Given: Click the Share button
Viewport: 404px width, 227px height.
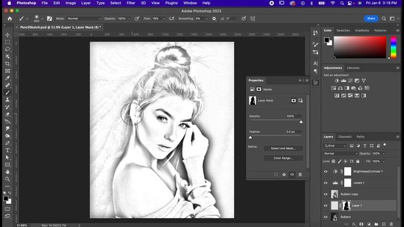Looking at the screenshot, I should pyautogui.click(x=371, y=18).
